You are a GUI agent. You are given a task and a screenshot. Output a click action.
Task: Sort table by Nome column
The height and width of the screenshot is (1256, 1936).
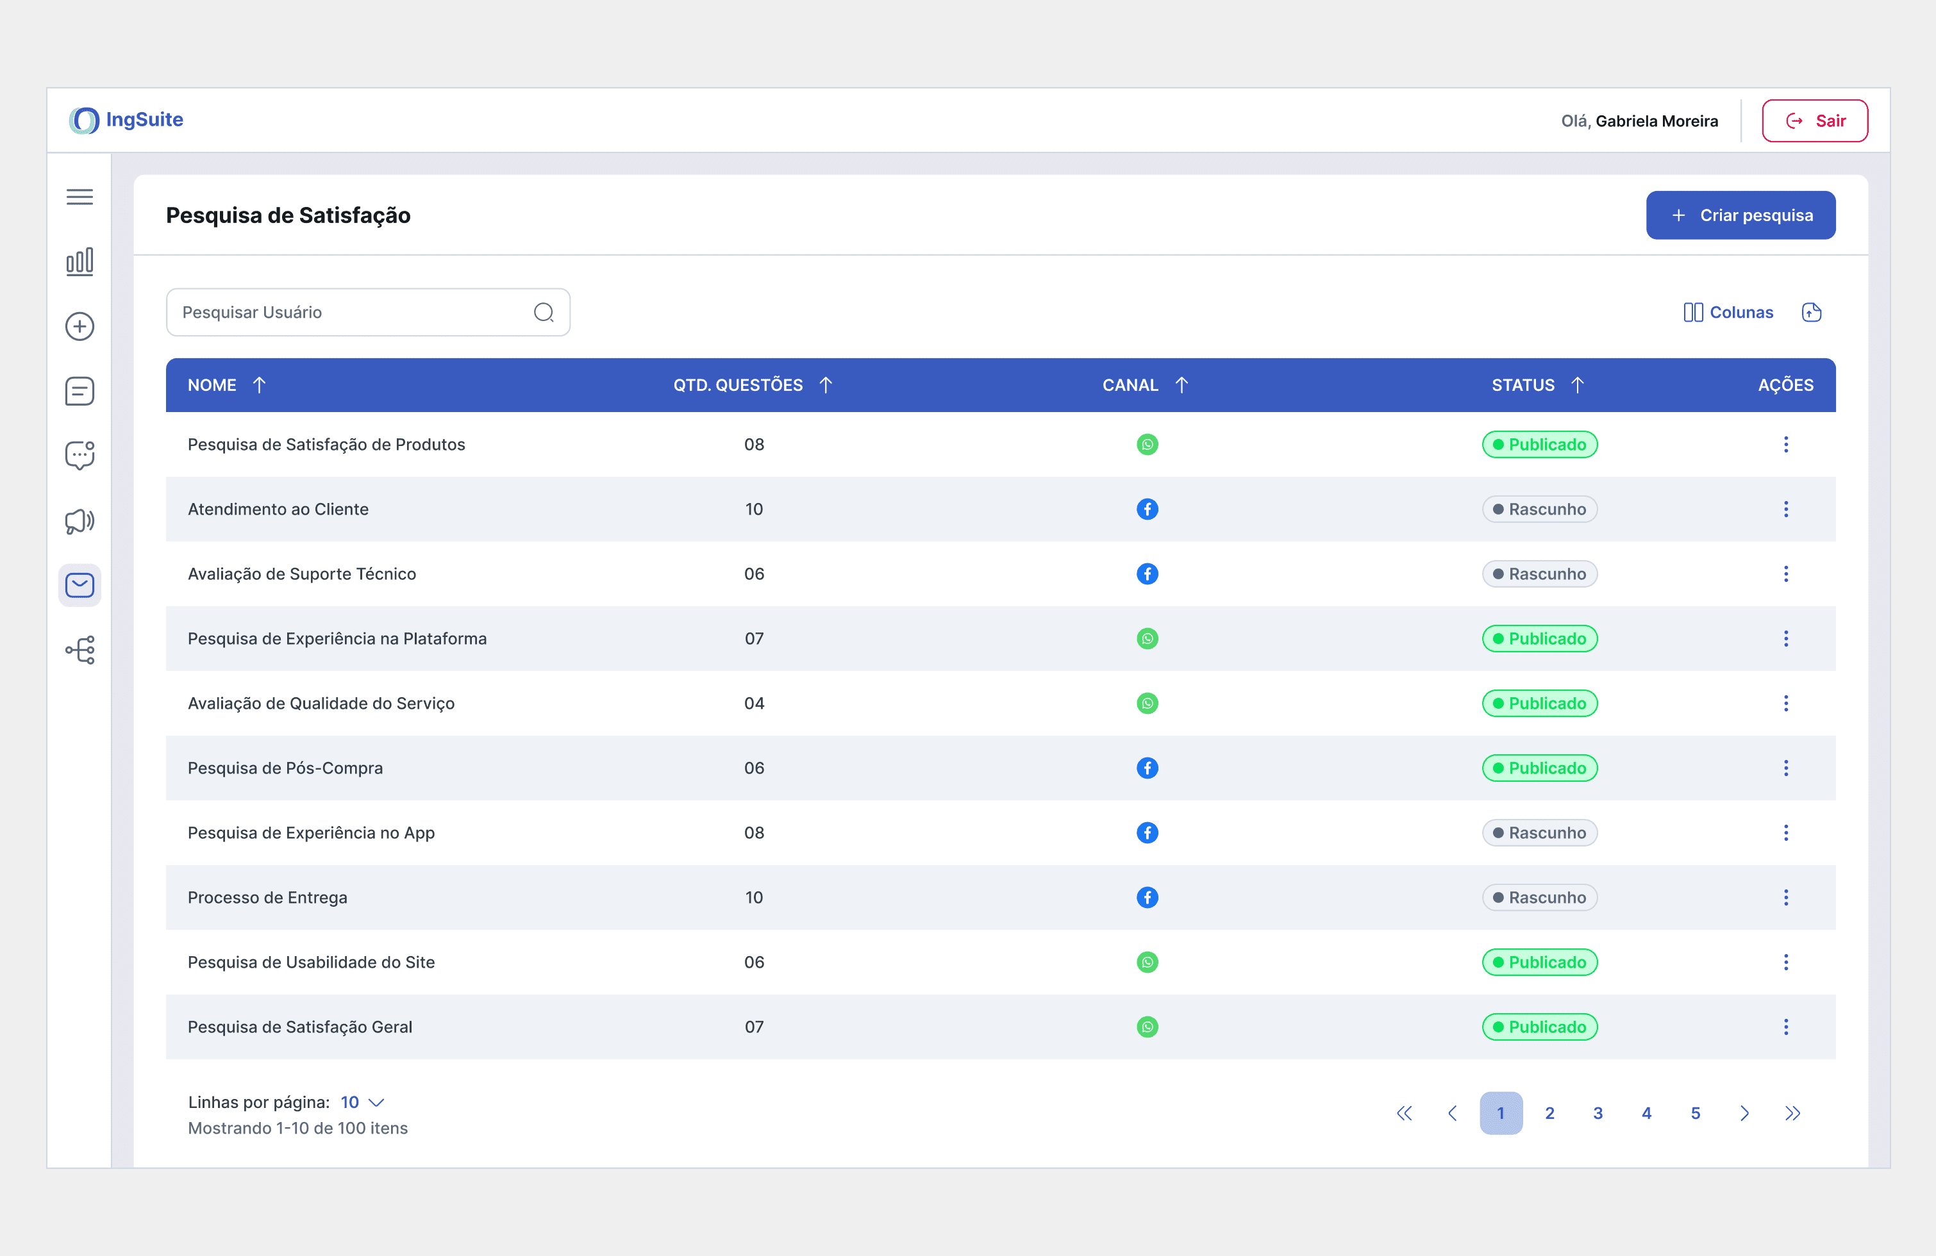click(260, 385)
